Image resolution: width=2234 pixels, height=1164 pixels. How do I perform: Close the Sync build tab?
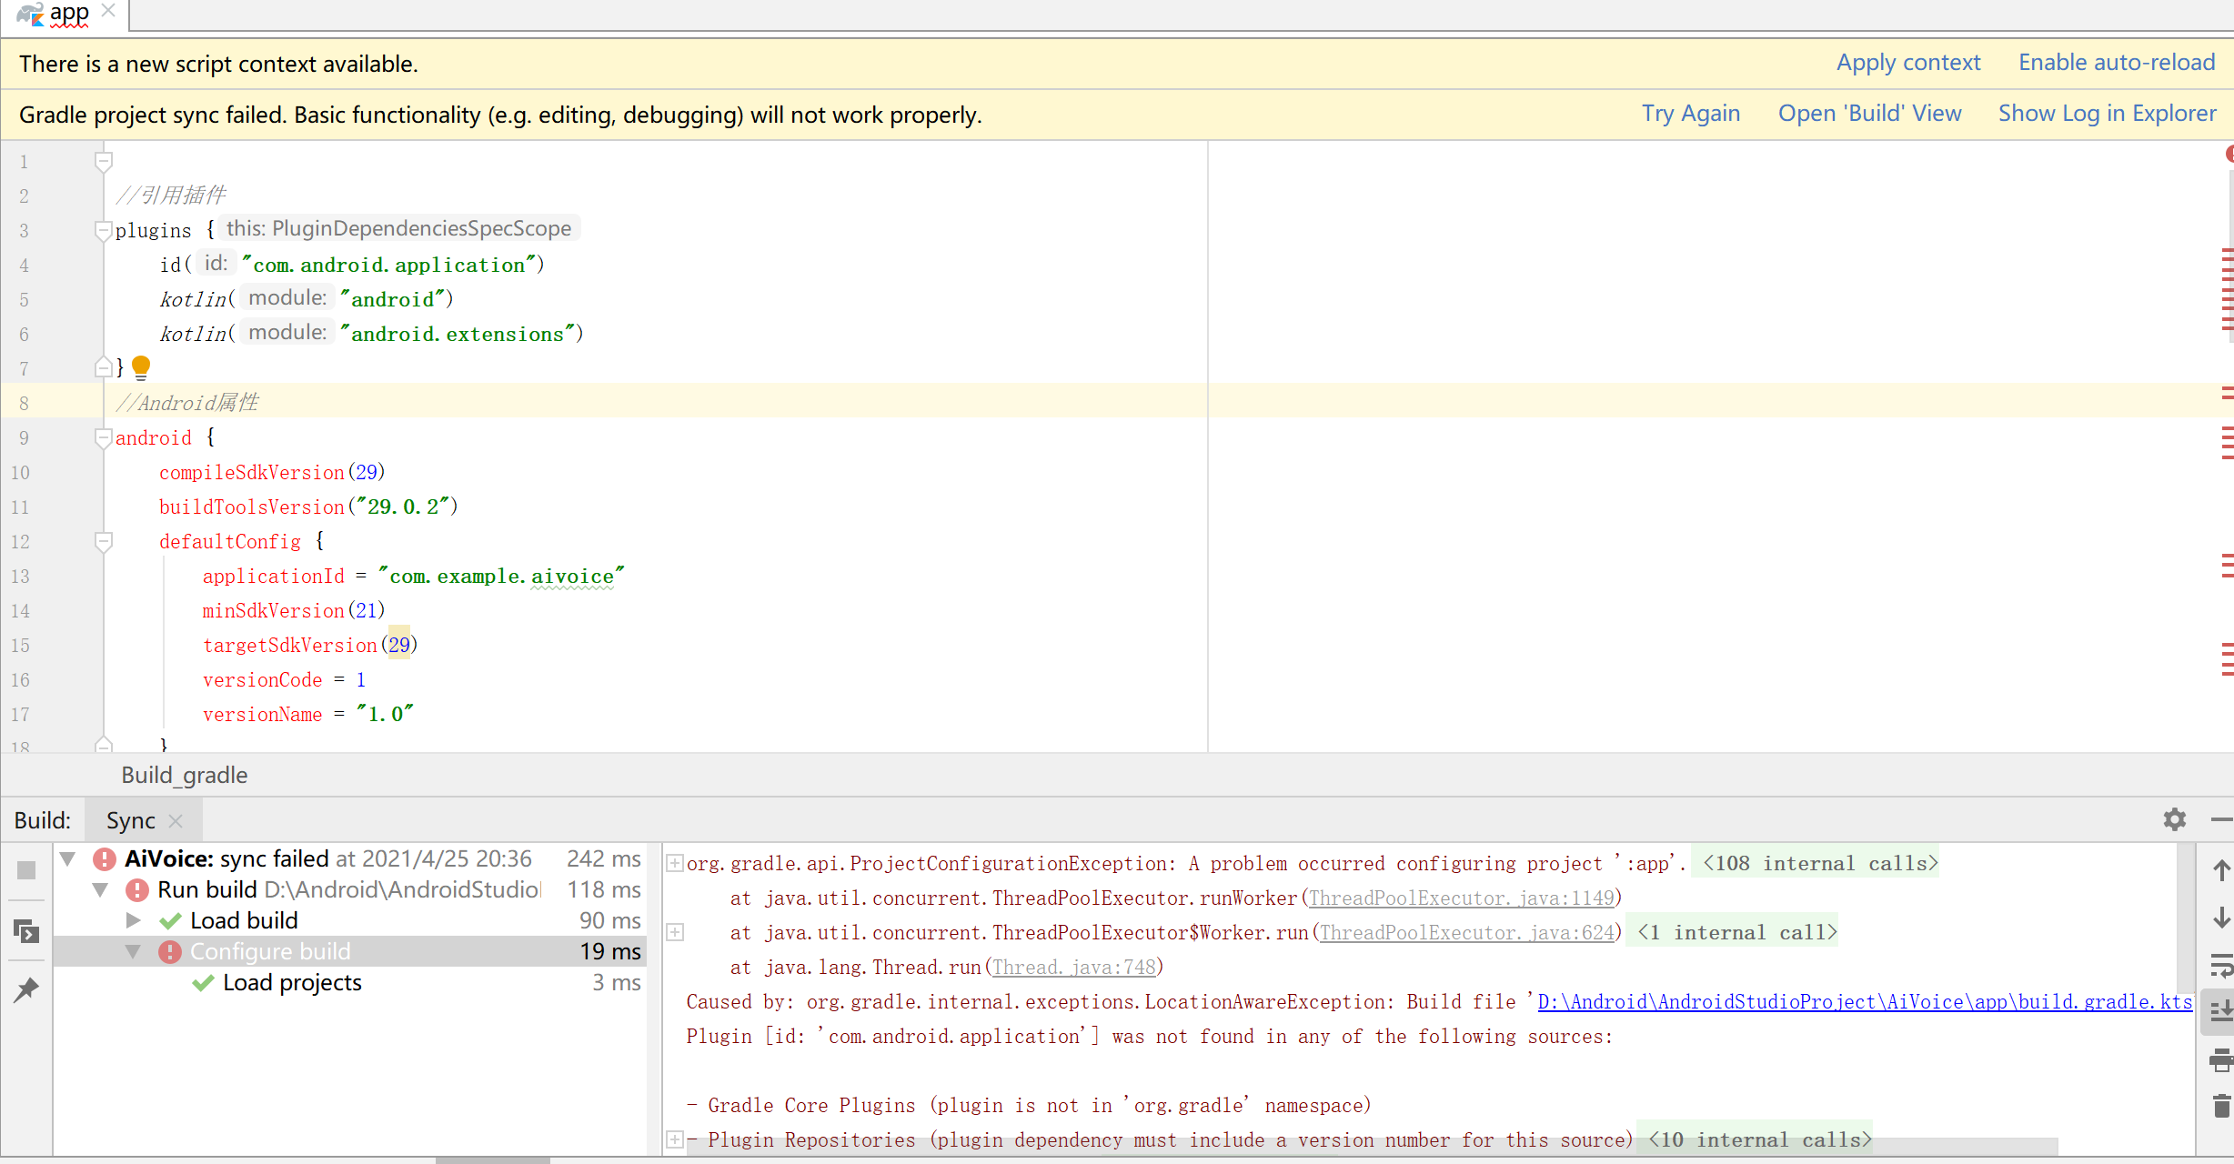click(176, 821)
